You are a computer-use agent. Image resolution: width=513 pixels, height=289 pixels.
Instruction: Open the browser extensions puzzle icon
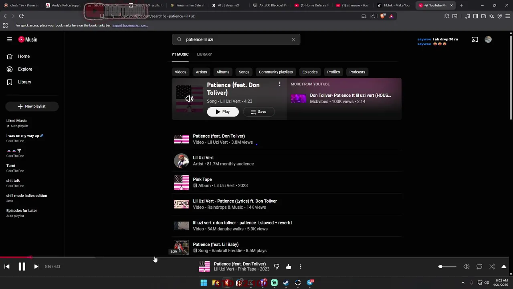(446, 16)
